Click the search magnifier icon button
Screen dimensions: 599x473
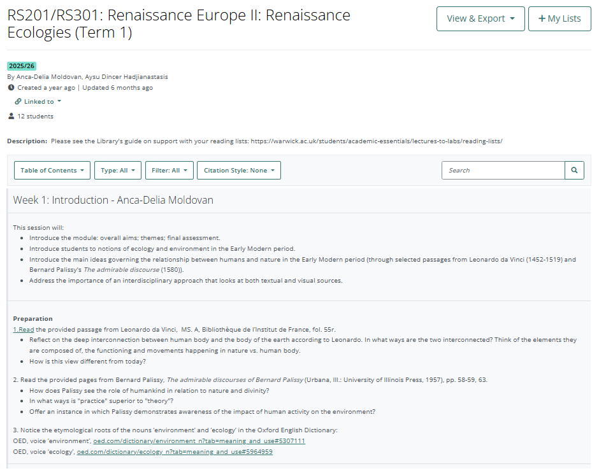pyautogui.click(x=574, y=170)
